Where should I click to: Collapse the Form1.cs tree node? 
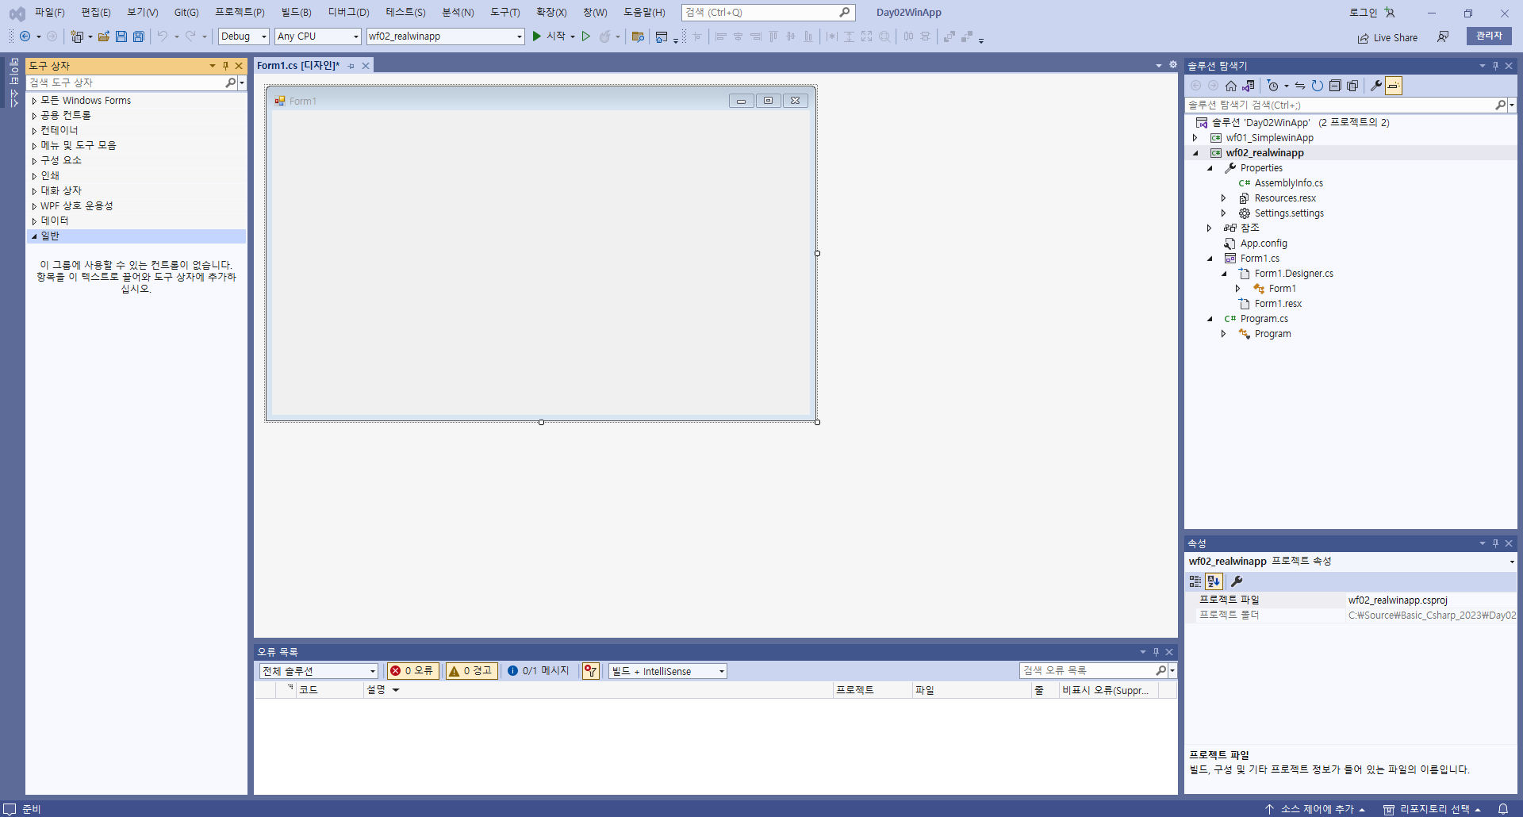tap(1209, 258)
